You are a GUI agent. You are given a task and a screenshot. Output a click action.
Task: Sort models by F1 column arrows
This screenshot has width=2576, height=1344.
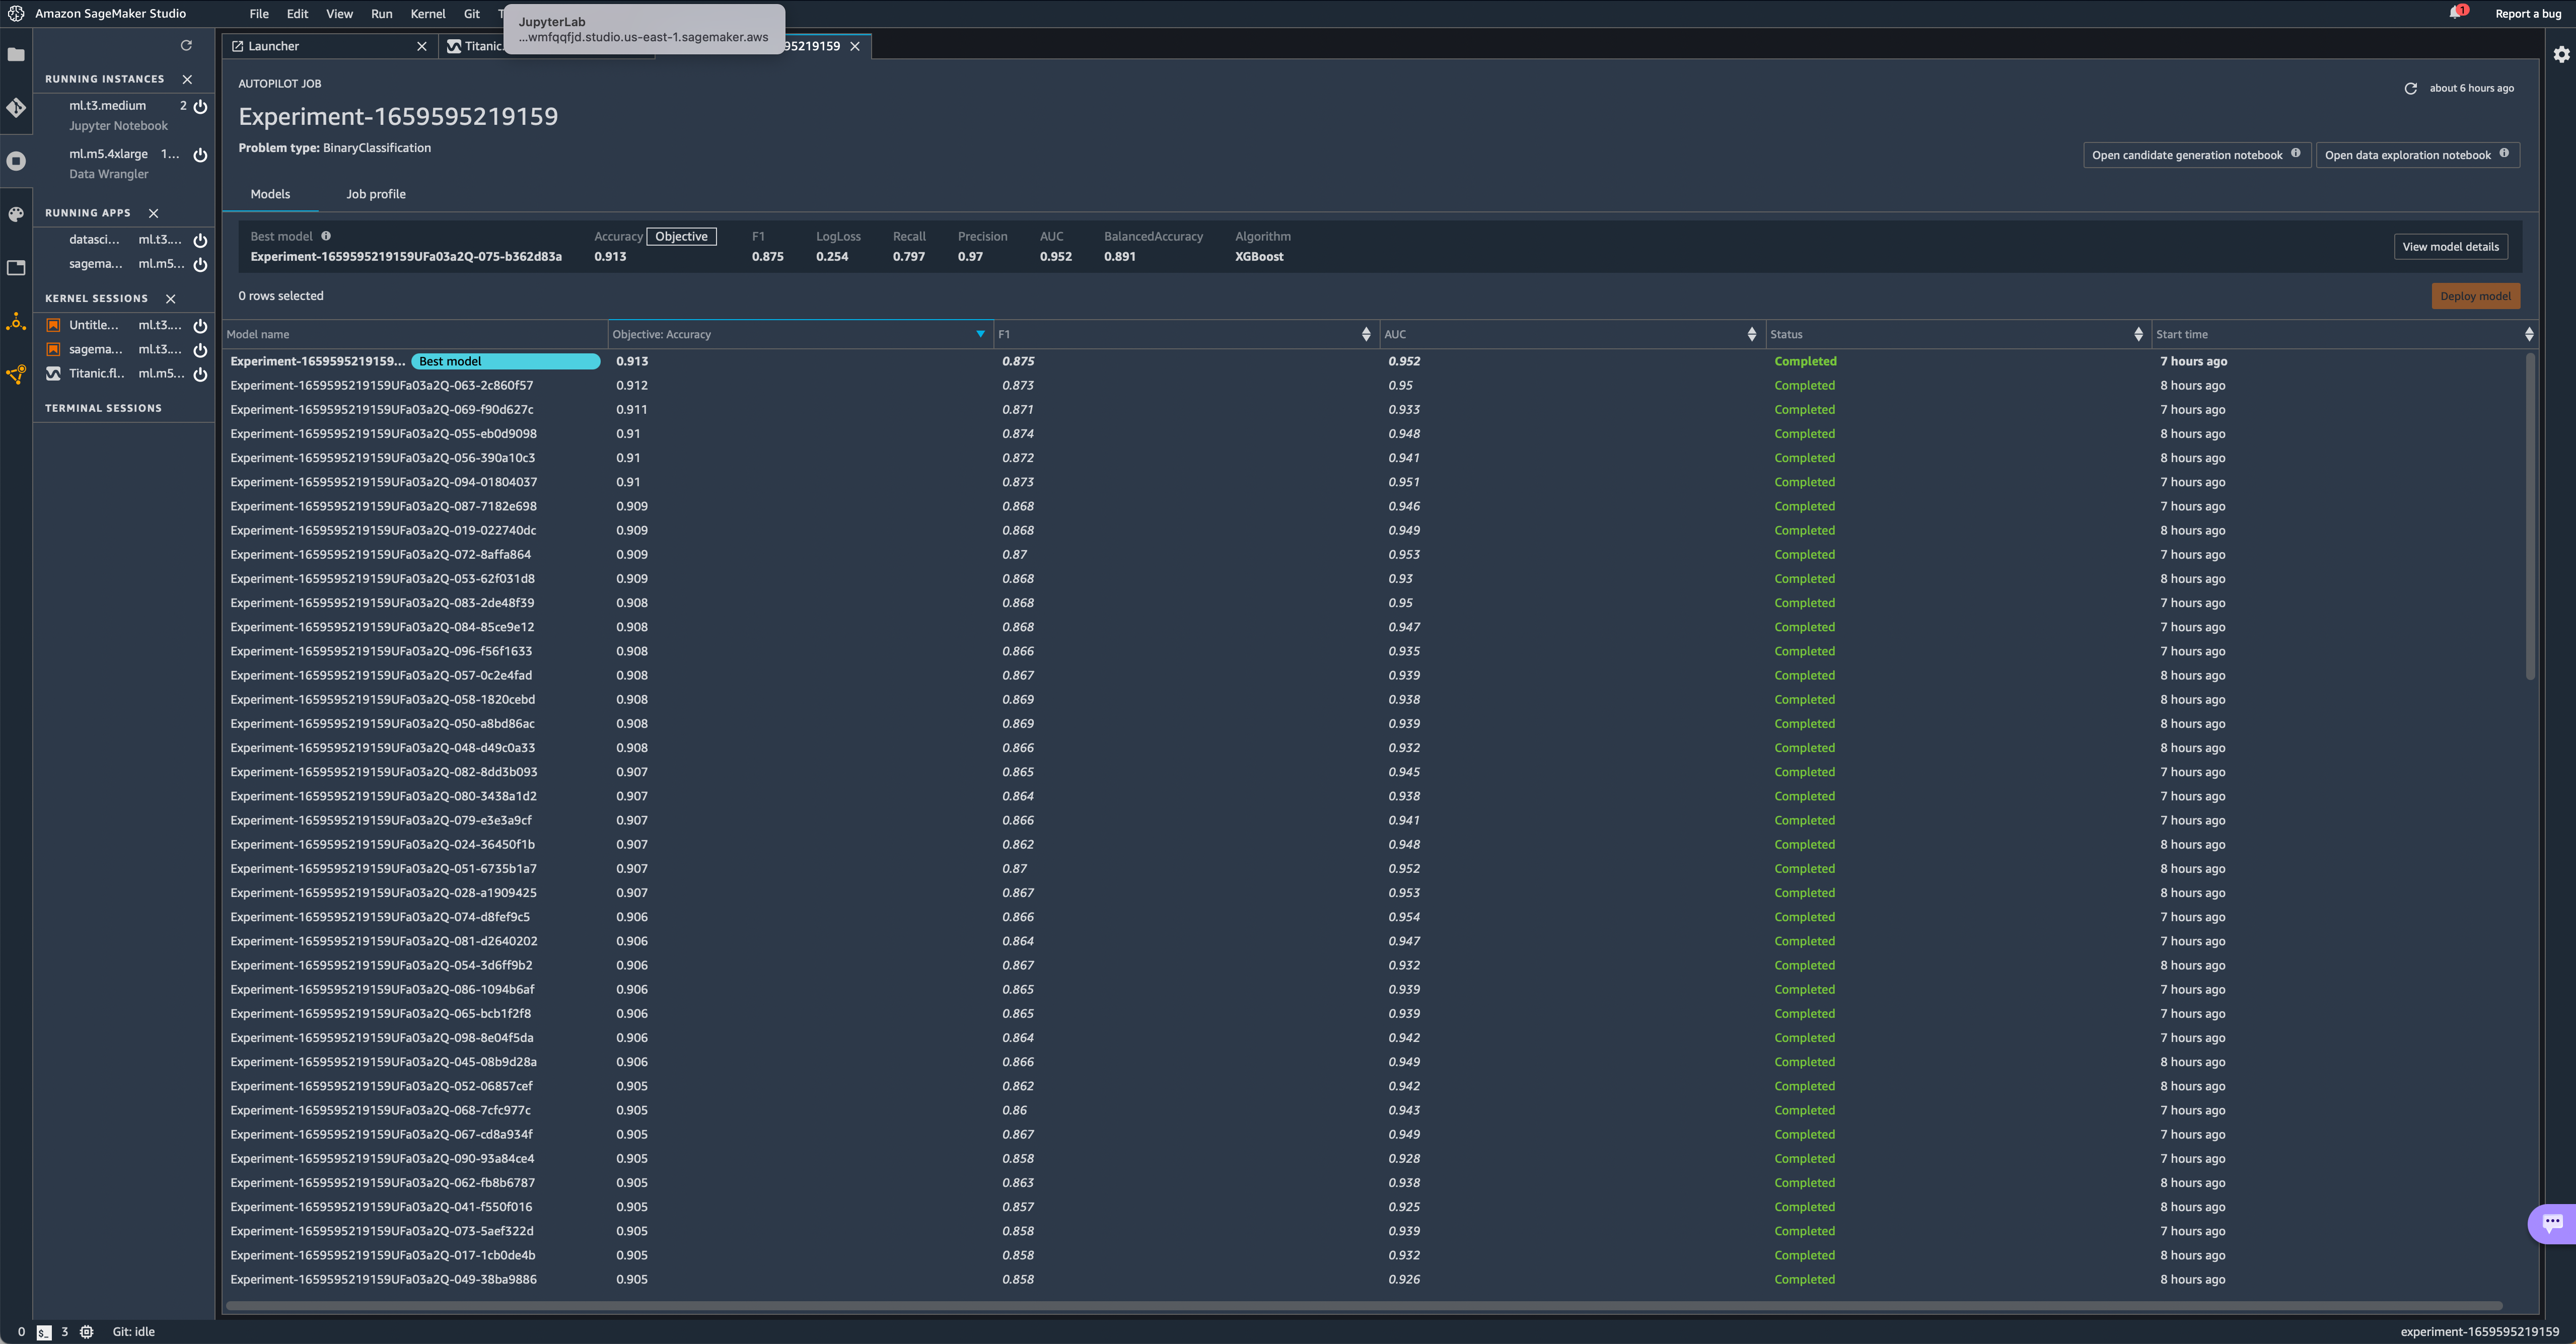[1366, 334]
